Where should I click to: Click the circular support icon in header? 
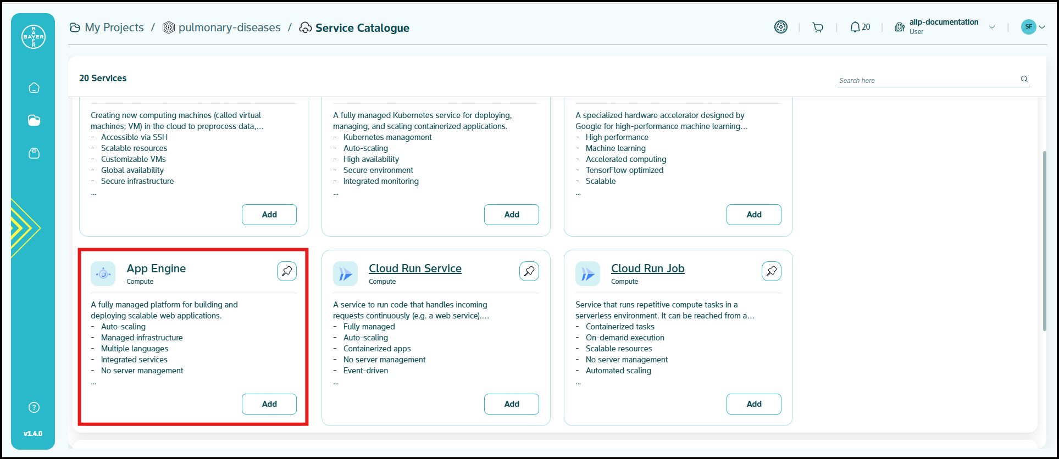coord(781,27)
